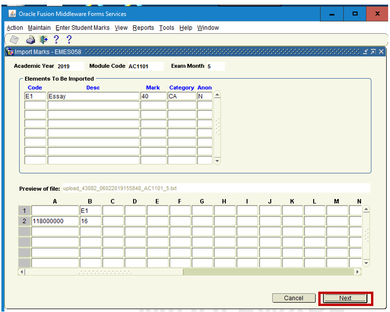Click the right question mark help icon
The width and height of the screenshot is (390, 312).
click(x=69, y=39)
